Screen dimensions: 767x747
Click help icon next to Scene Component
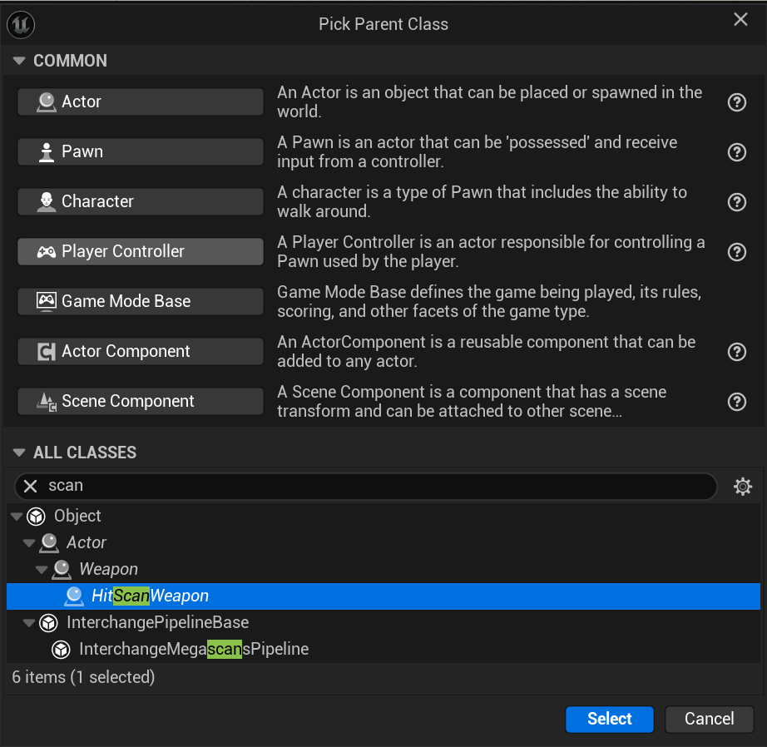pyautogui.click(x=736, y=402)
